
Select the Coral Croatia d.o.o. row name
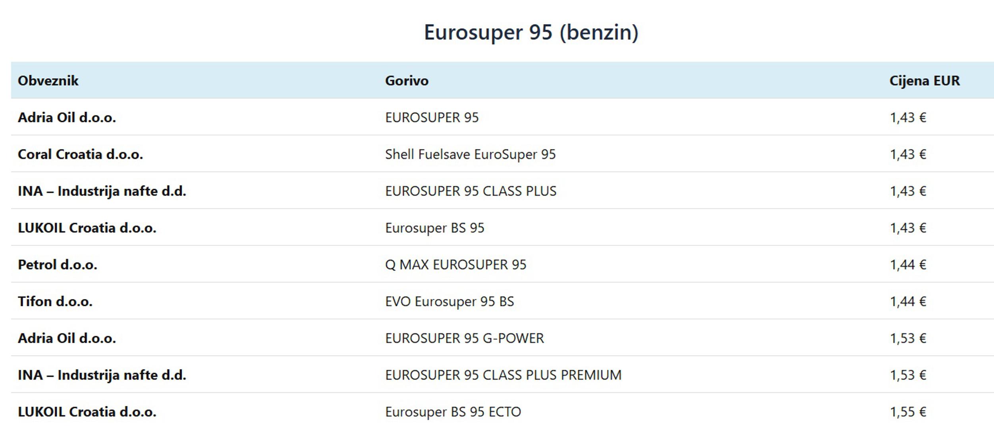pyautogui.click(x=80, y=154)
